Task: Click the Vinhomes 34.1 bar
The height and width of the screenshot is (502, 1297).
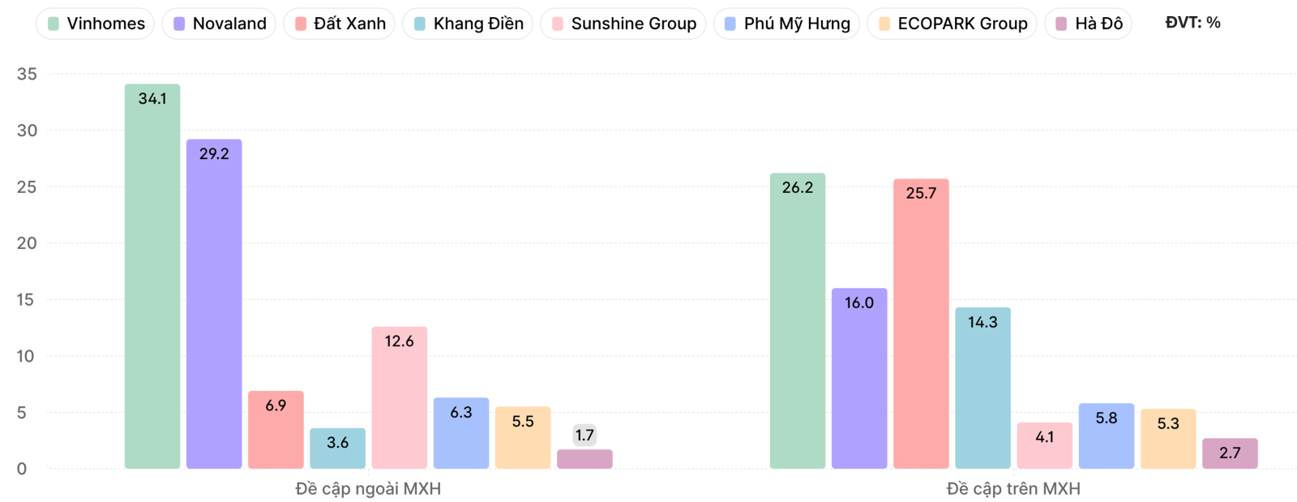Action: [152, 276]
